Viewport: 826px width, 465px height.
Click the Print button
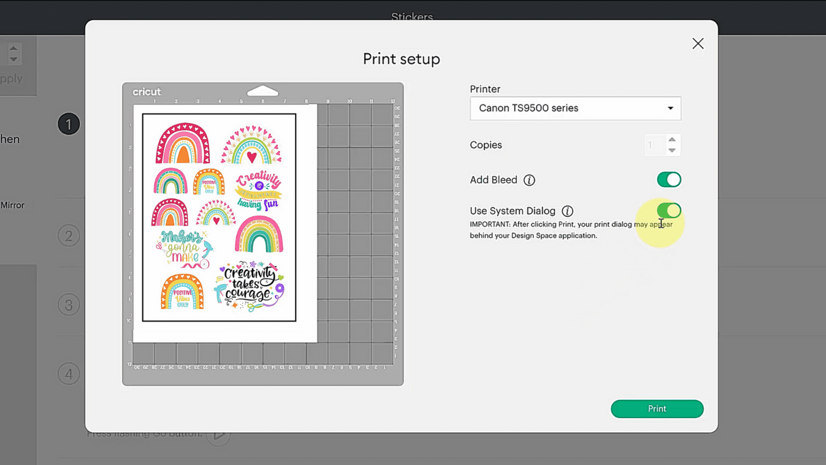(x=657, y=409)
